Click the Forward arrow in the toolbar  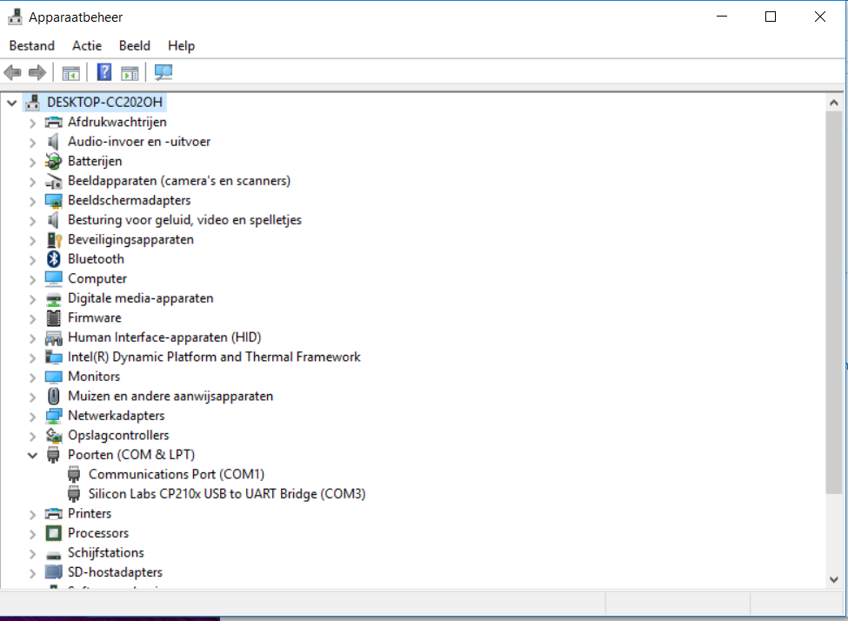point(37,72)
